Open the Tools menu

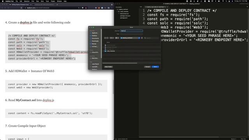[47, 1]
